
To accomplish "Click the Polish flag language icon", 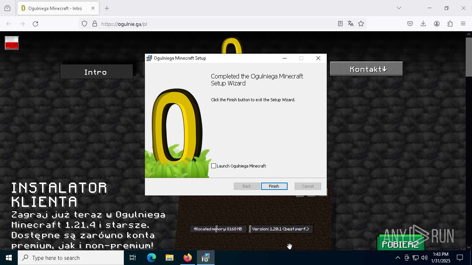I will coord(12,43).
